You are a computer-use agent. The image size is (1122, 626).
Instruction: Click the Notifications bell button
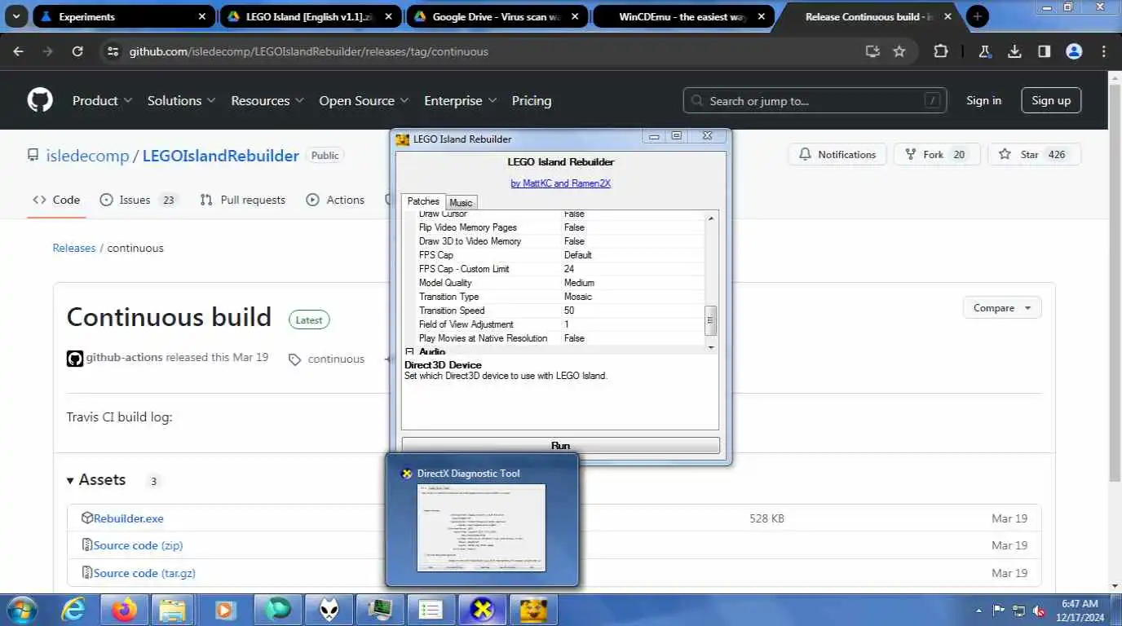coord(837,154)
